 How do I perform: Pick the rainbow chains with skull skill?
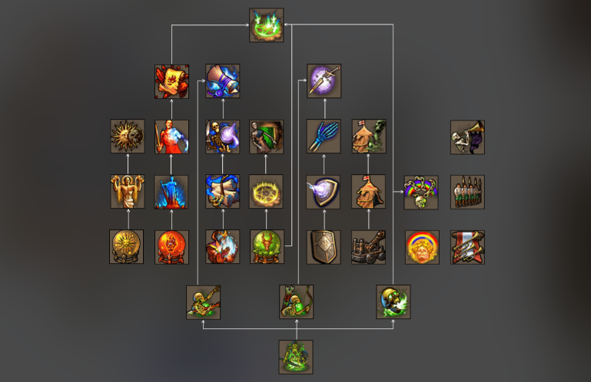pos(421,193)
